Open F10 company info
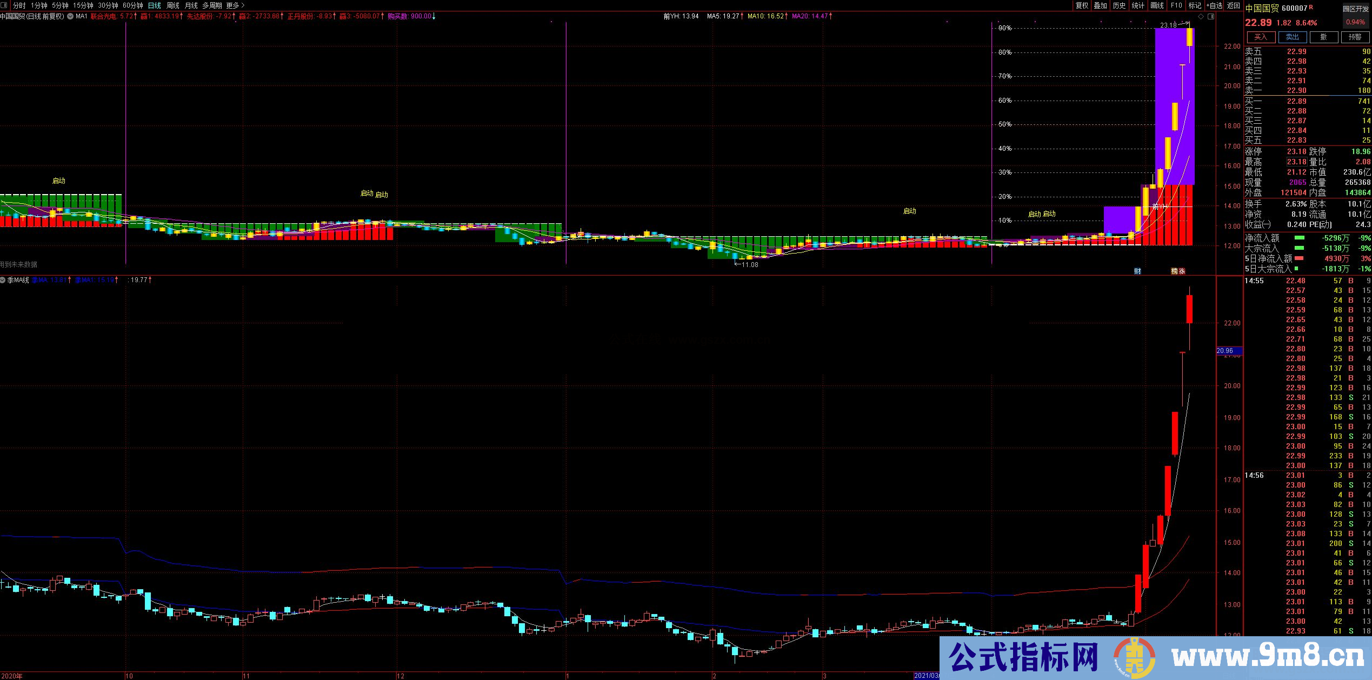Screen dimensions: 1372x680 coord(1176,5)
